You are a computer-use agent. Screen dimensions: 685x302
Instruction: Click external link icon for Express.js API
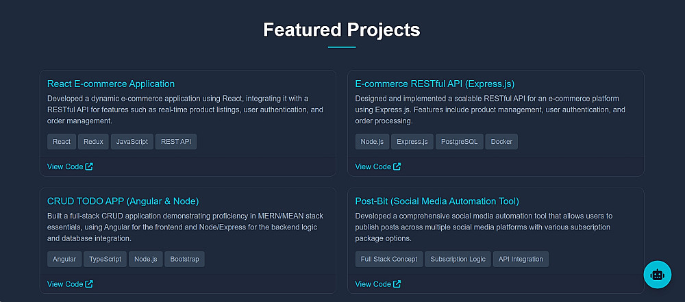[x=397, y=166]
